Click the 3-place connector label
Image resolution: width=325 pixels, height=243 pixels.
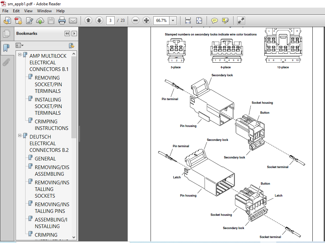point(175,67)
